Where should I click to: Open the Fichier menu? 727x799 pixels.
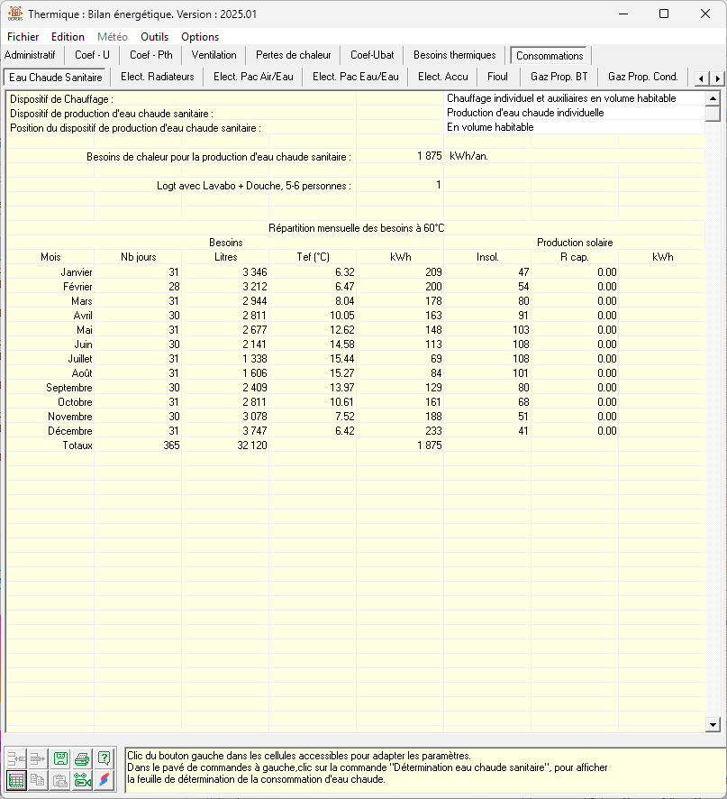coord(23,37)
